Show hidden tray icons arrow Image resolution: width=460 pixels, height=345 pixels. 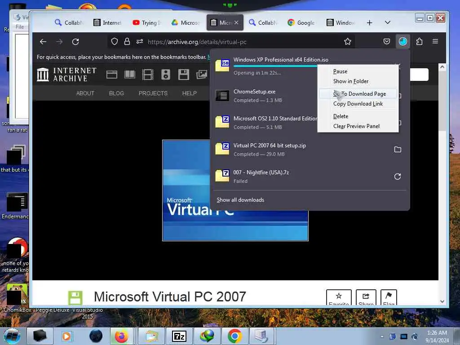382,336
